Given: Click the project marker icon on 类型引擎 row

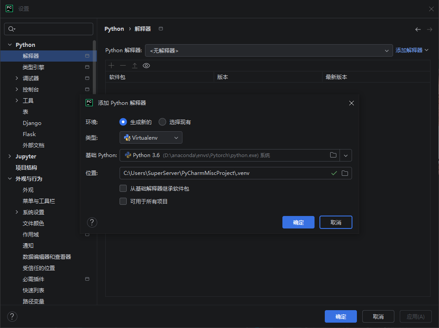Looking at the screenshot, I should [87, 67].
